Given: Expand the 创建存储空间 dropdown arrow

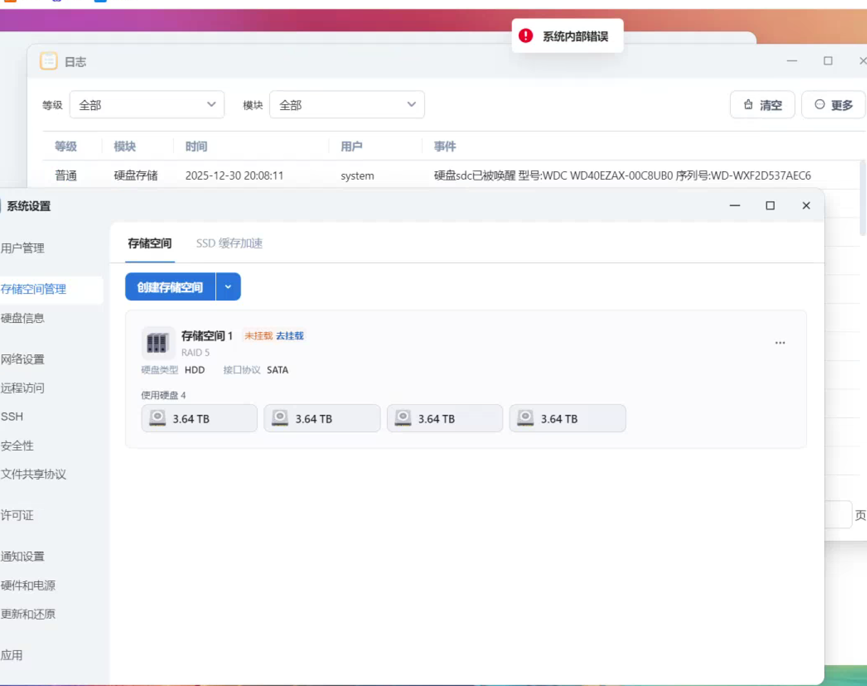Looking at the screenshot, I should coord(228,287).
